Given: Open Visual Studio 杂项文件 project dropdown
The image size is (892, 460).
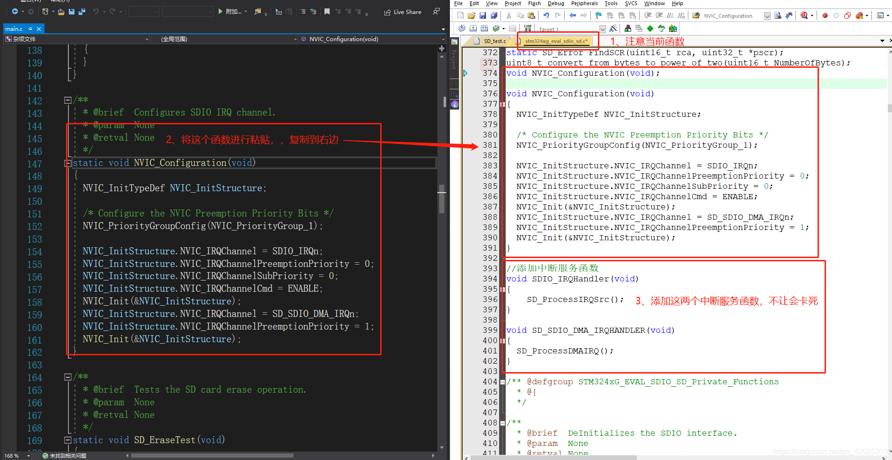Looking at the screenshot, I should [147, 39].
